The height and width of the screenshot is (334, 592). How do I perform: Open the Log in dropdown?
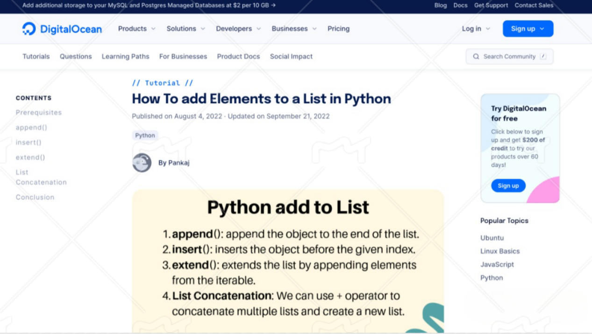(x=476, y=28)
